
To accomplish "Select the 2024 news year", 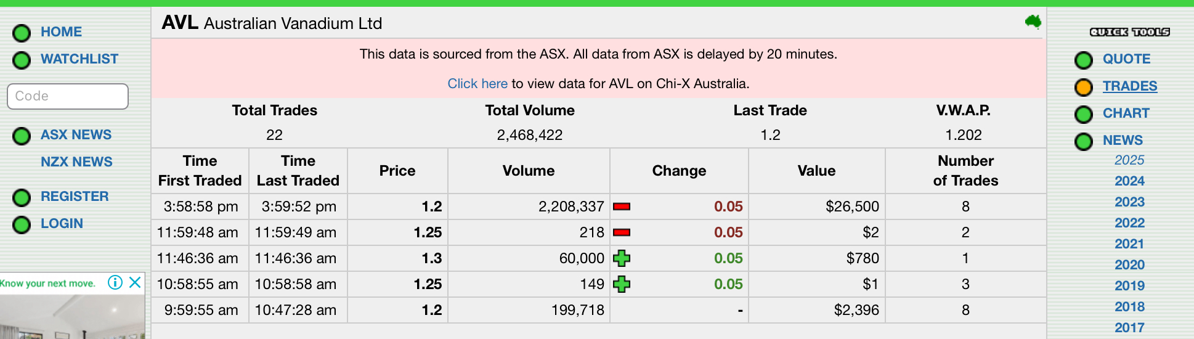I will click(1129, 181).
